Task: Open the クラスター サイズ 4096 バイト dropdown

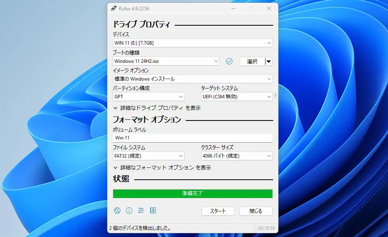Action: click(x=237, y=156)
